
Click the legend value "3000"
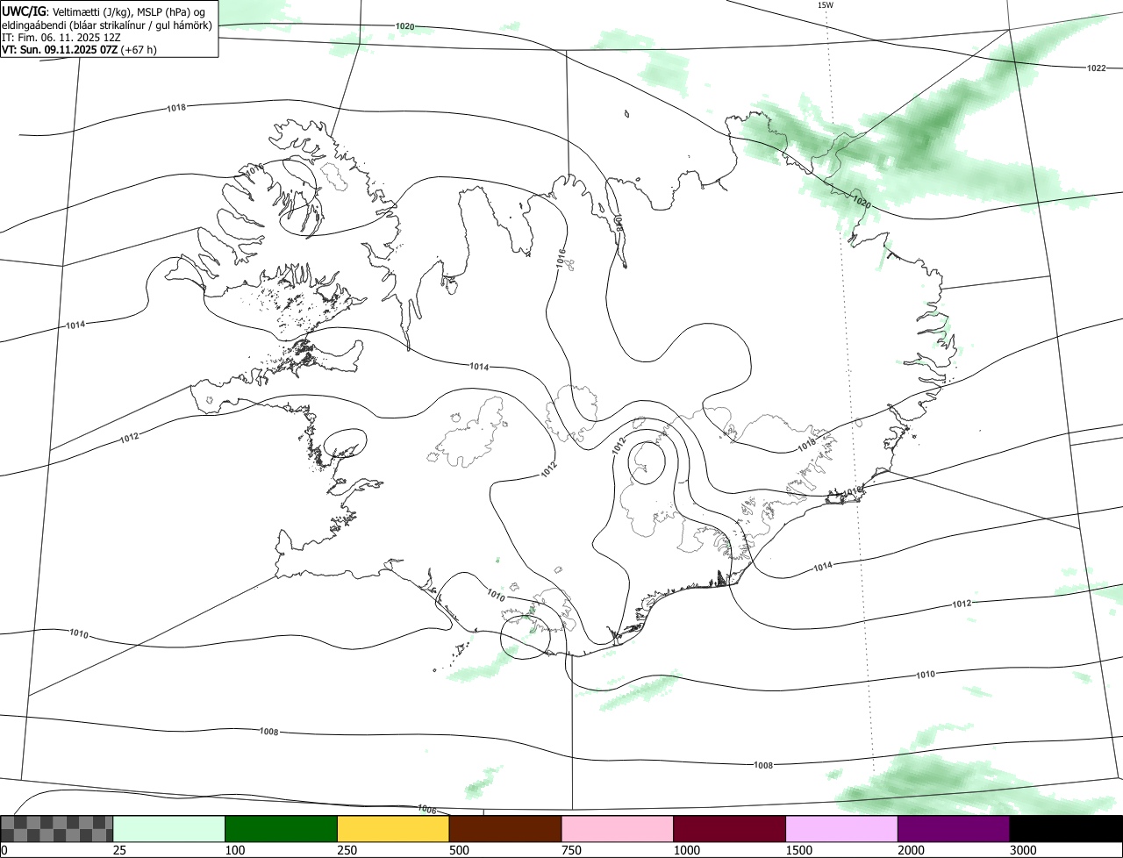(x=1023, y=850)
